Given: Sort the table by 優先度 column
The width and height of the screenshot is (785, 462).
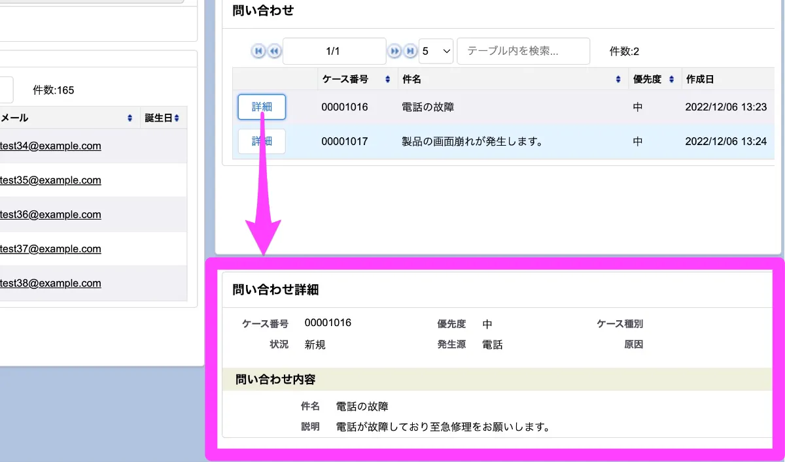Looking at the screenshot, I should (671, 78).
